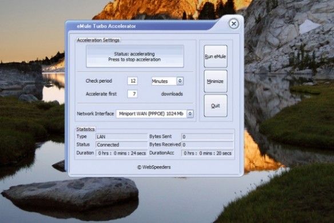Click the Statistics group label
Image resolution: width=334 pixels, height=223 pixels.
point(85,129)
